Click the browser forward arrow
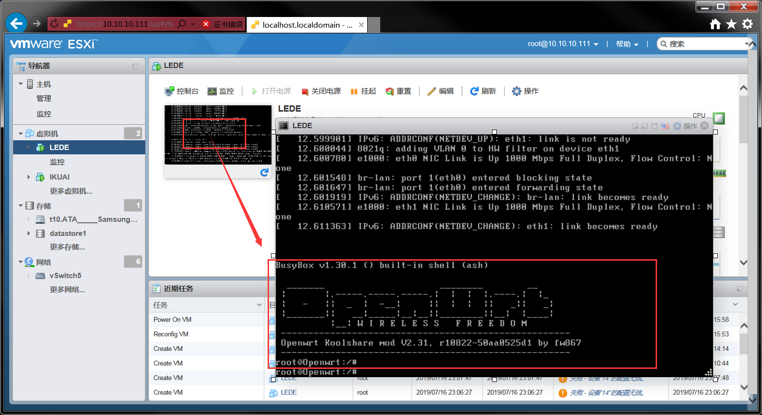Screen dimensions: 762x415 36,23
